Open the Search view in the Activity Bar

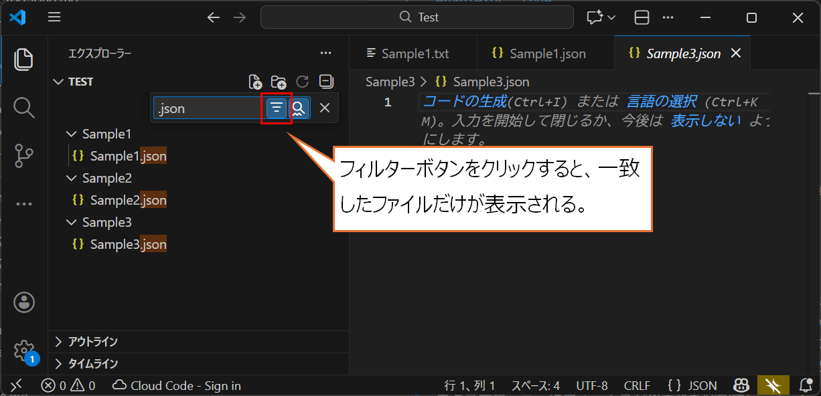tap(24, 108)
